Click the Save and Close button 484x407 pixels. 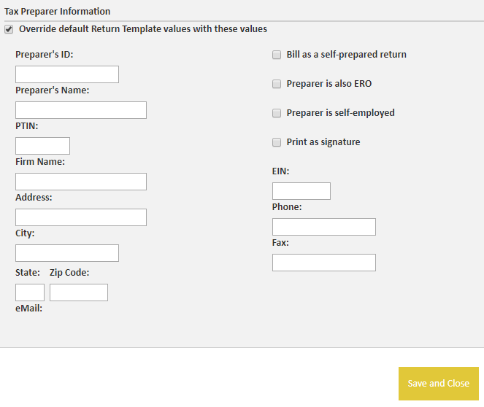pyautogui.click(x=439, y=384)
